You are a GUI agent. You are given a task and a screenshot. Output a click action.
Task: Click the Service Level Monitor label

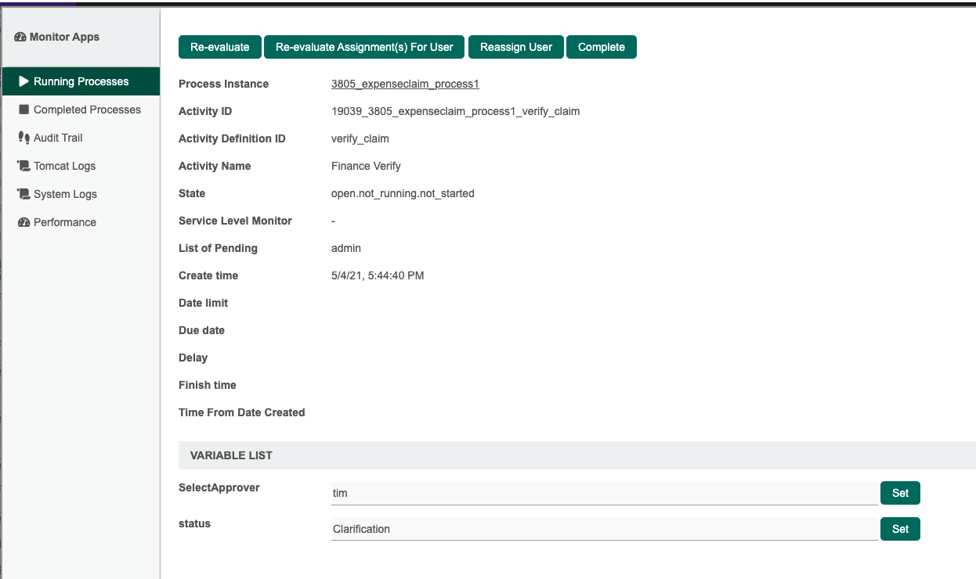pyautogui.click(x=235, y=221)
